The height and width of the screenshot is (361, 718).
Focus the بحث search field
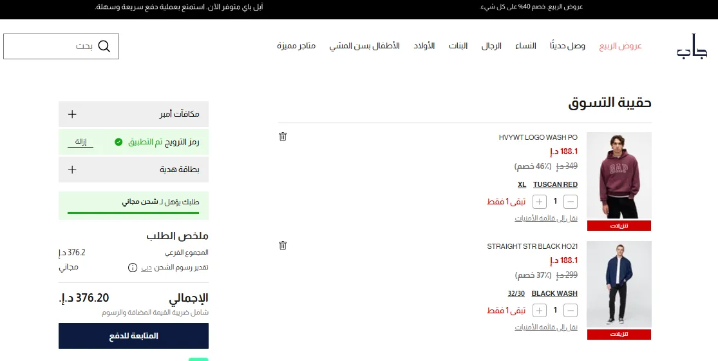(x=61, y=46)
